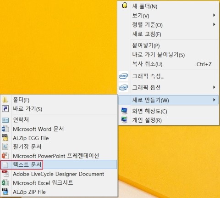
Task: Click the Intel icon beside 그래픽 속성
Action: (123, 76)
